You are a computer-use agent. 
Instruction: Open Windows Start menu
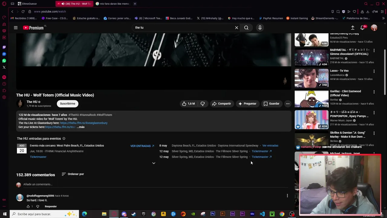pyautogui.click(x=5, y=214)
